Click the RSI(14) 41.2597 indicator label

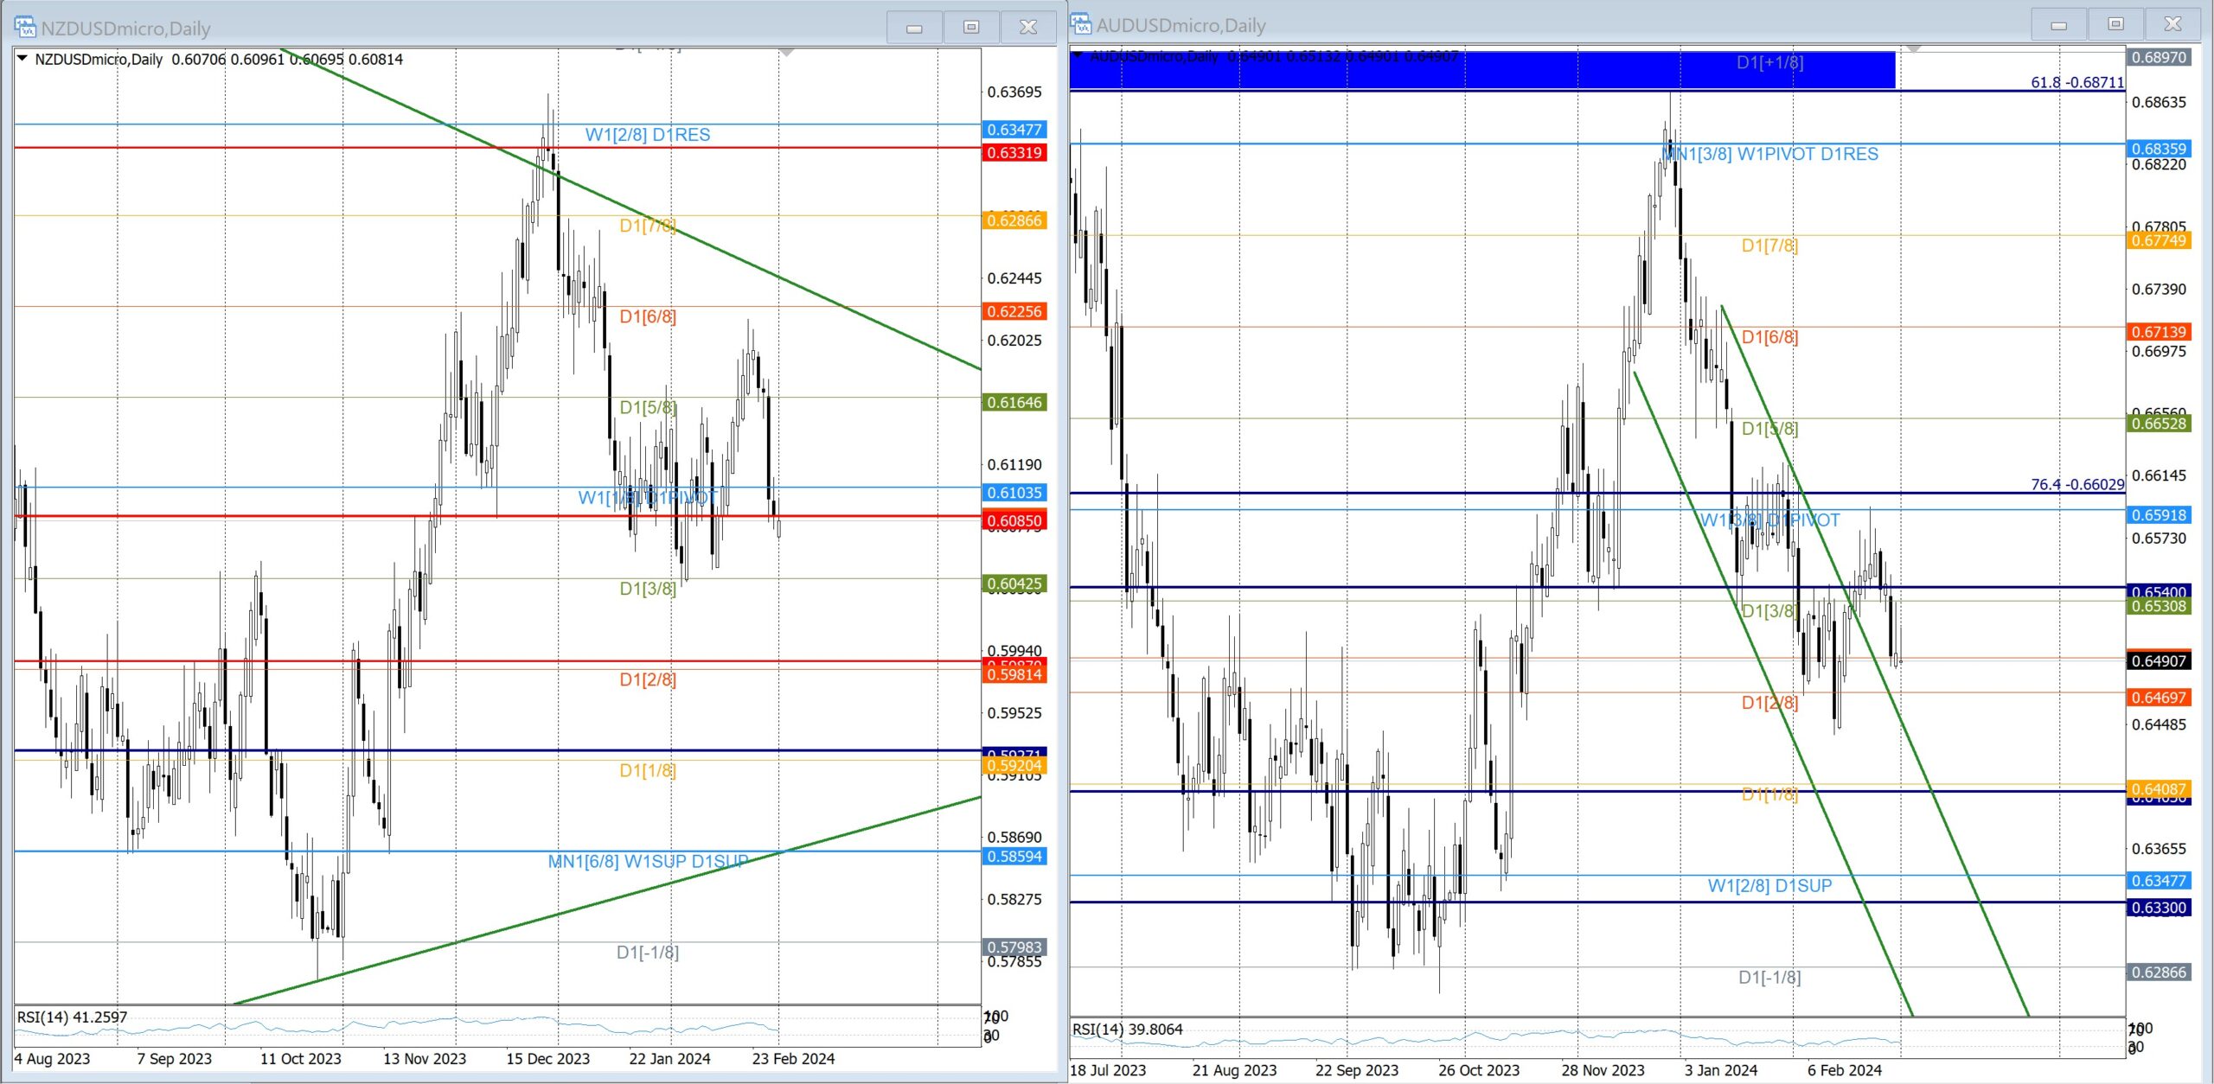(x=72, y=1017)
